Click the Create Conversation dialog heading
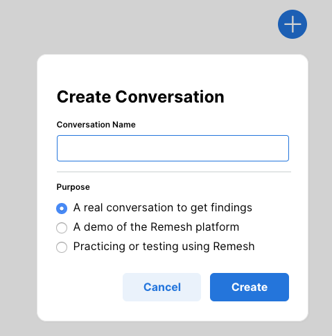332x336 pixels. tap(141, 97)
